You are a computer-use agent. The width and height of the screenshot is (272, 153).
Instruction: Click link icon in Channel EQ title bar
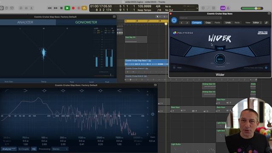(155, 85)
